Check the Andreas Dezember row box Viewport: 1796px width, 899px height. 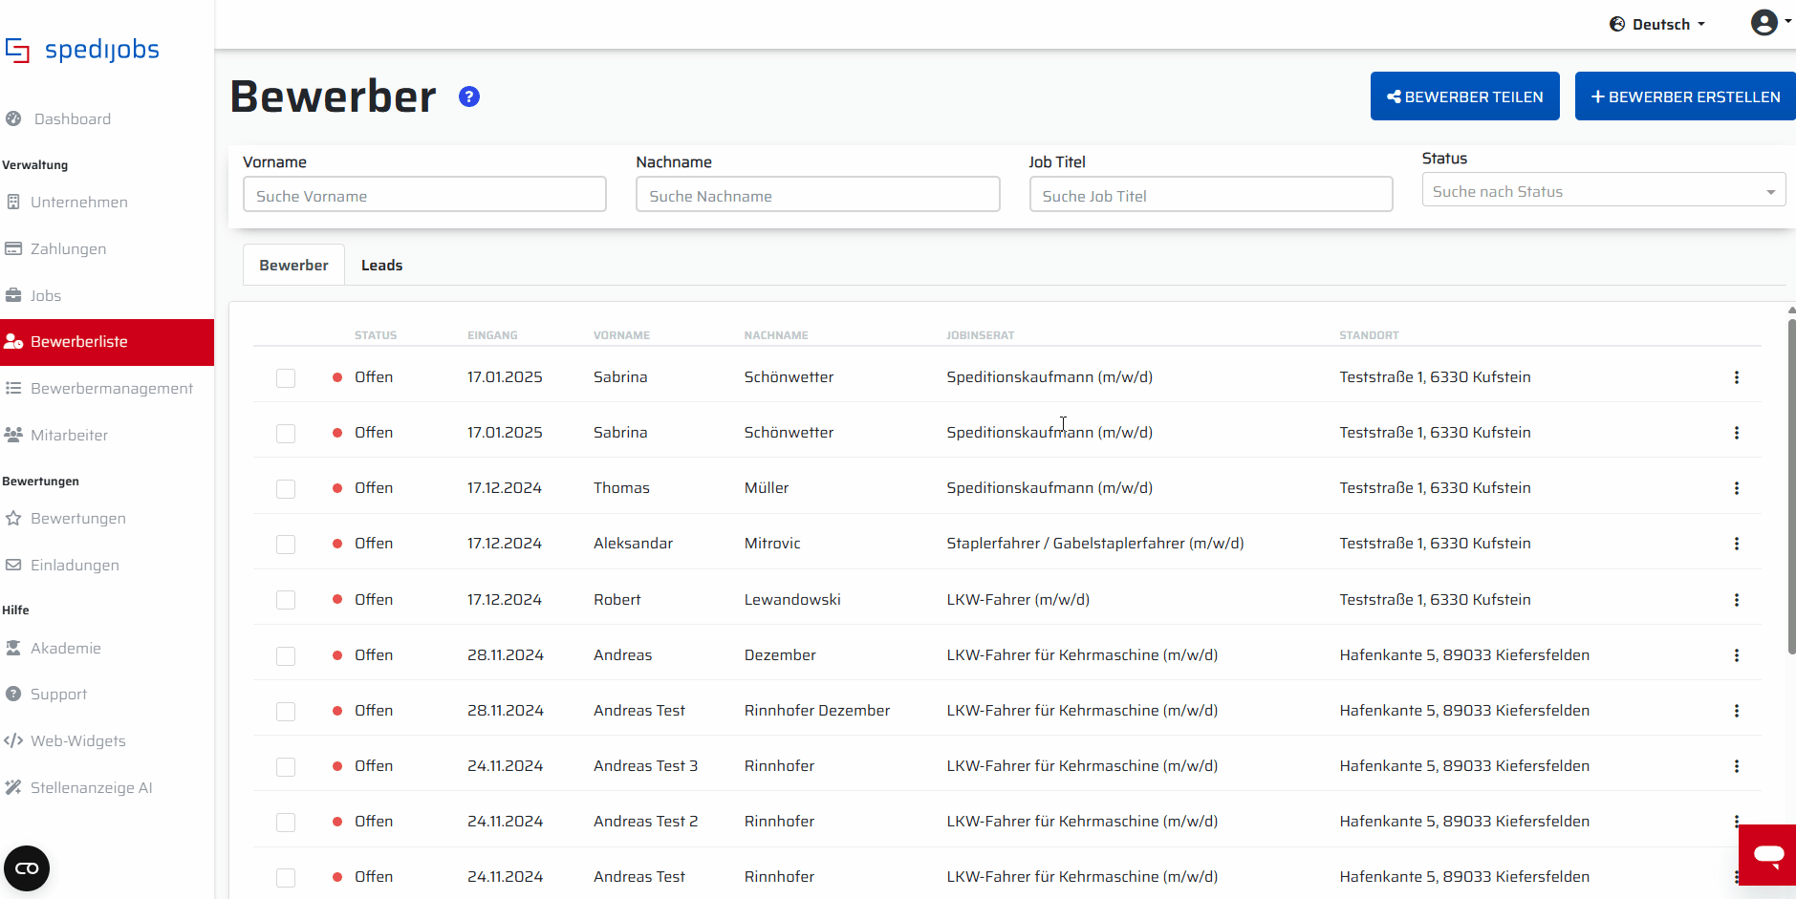click(286, 656)
